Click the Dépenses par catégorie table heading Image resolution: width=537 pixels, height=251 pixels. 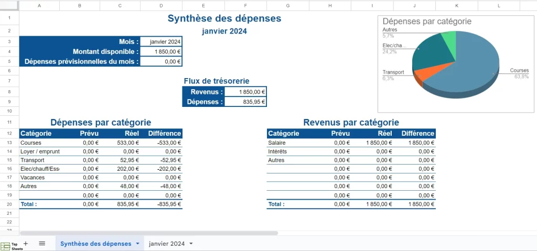click(101, 122)
